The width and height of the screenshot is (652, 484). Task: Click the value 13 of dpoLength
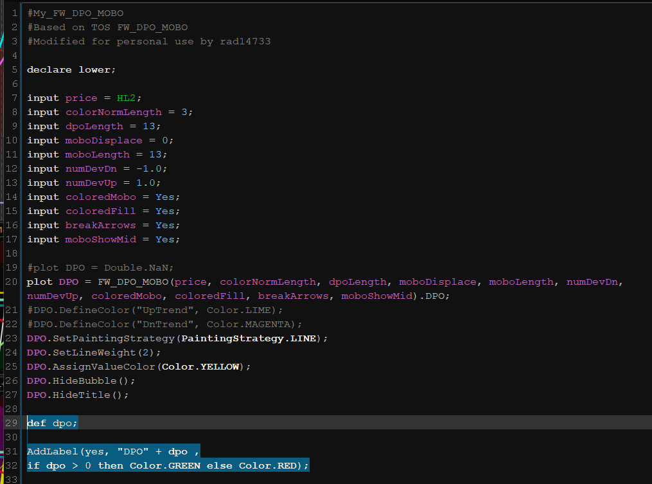tap(148, 126)
